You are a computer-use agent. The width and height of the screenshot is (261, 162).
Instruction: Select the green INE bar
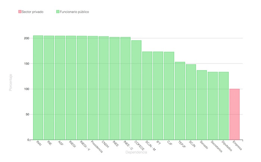click(49, 88)
